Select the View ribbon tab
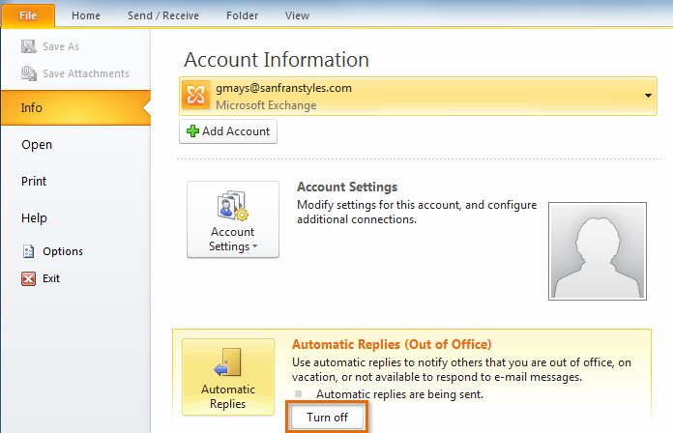The width and height of the screenshot is (673, 433). 297,15
